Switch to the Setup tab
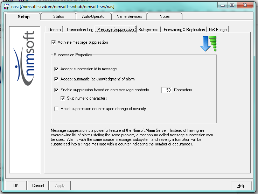The width and height of the screenshot is (258, 194). [23, 17]
